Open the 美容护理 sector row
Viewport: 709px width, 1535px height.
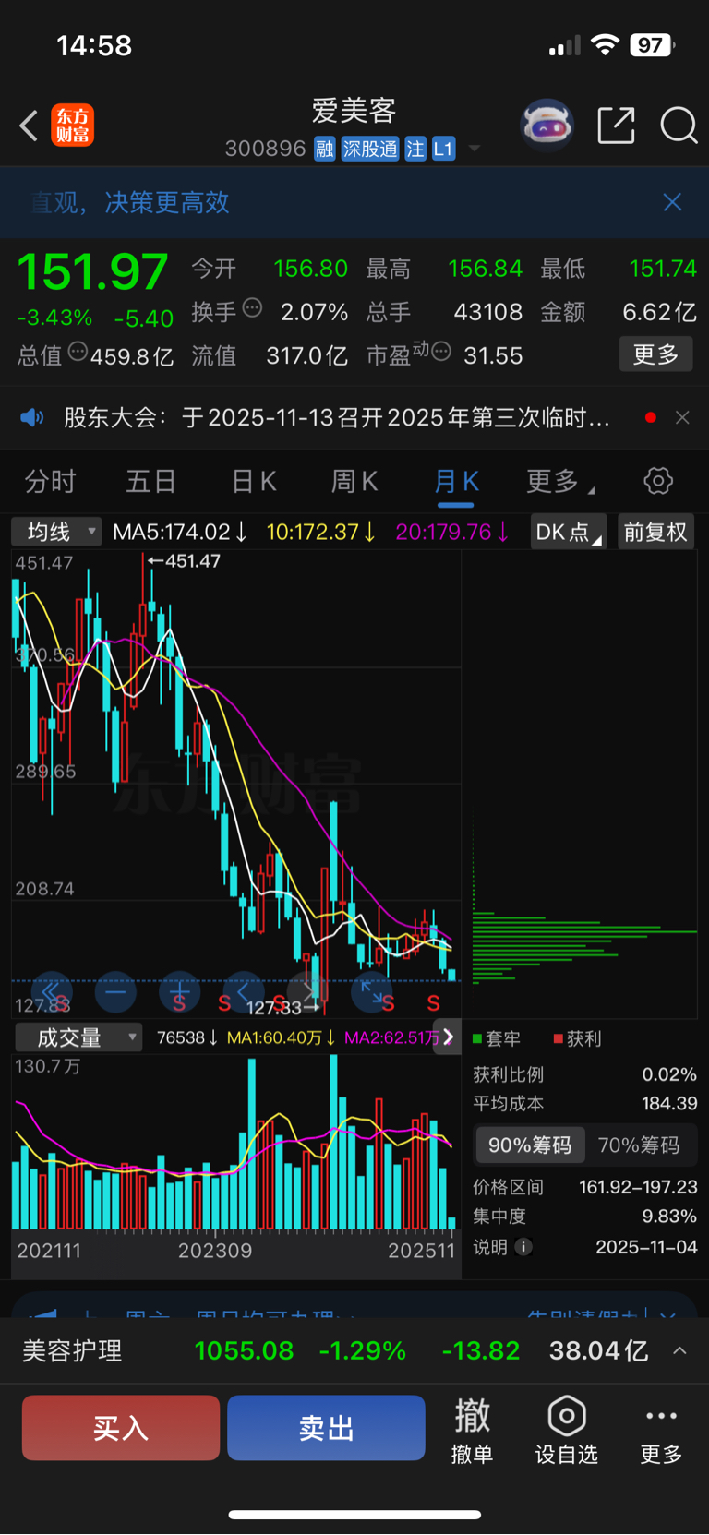tap(354, 1351)
